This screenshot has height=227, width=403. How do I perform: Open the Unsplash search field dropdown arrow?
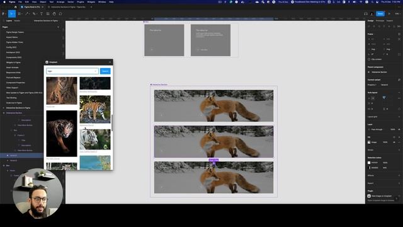pyautogui.click(x=95, y=71)
